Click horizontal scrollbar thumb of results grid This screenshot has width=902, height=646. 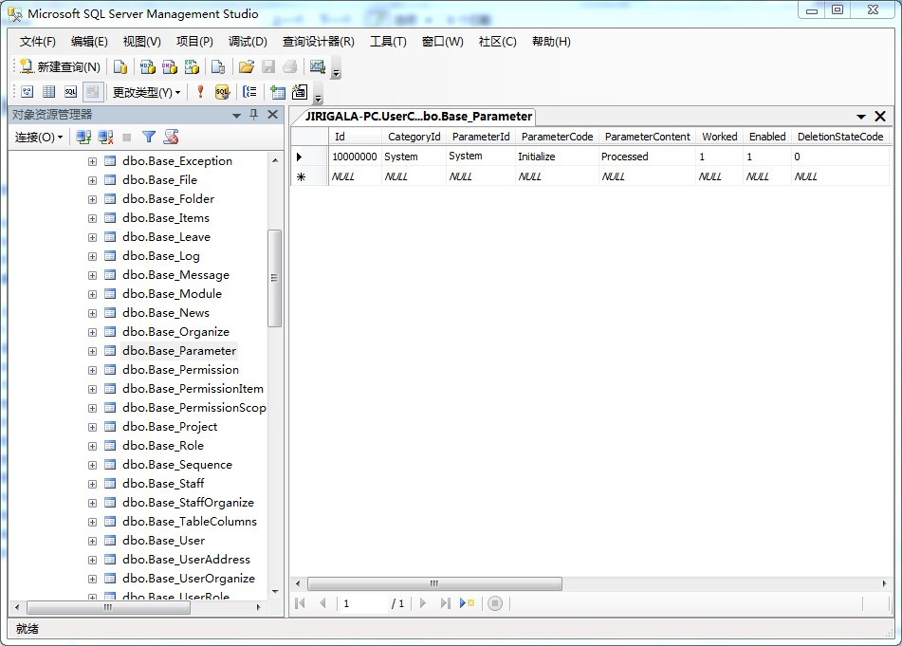click(x=435, y=584)
